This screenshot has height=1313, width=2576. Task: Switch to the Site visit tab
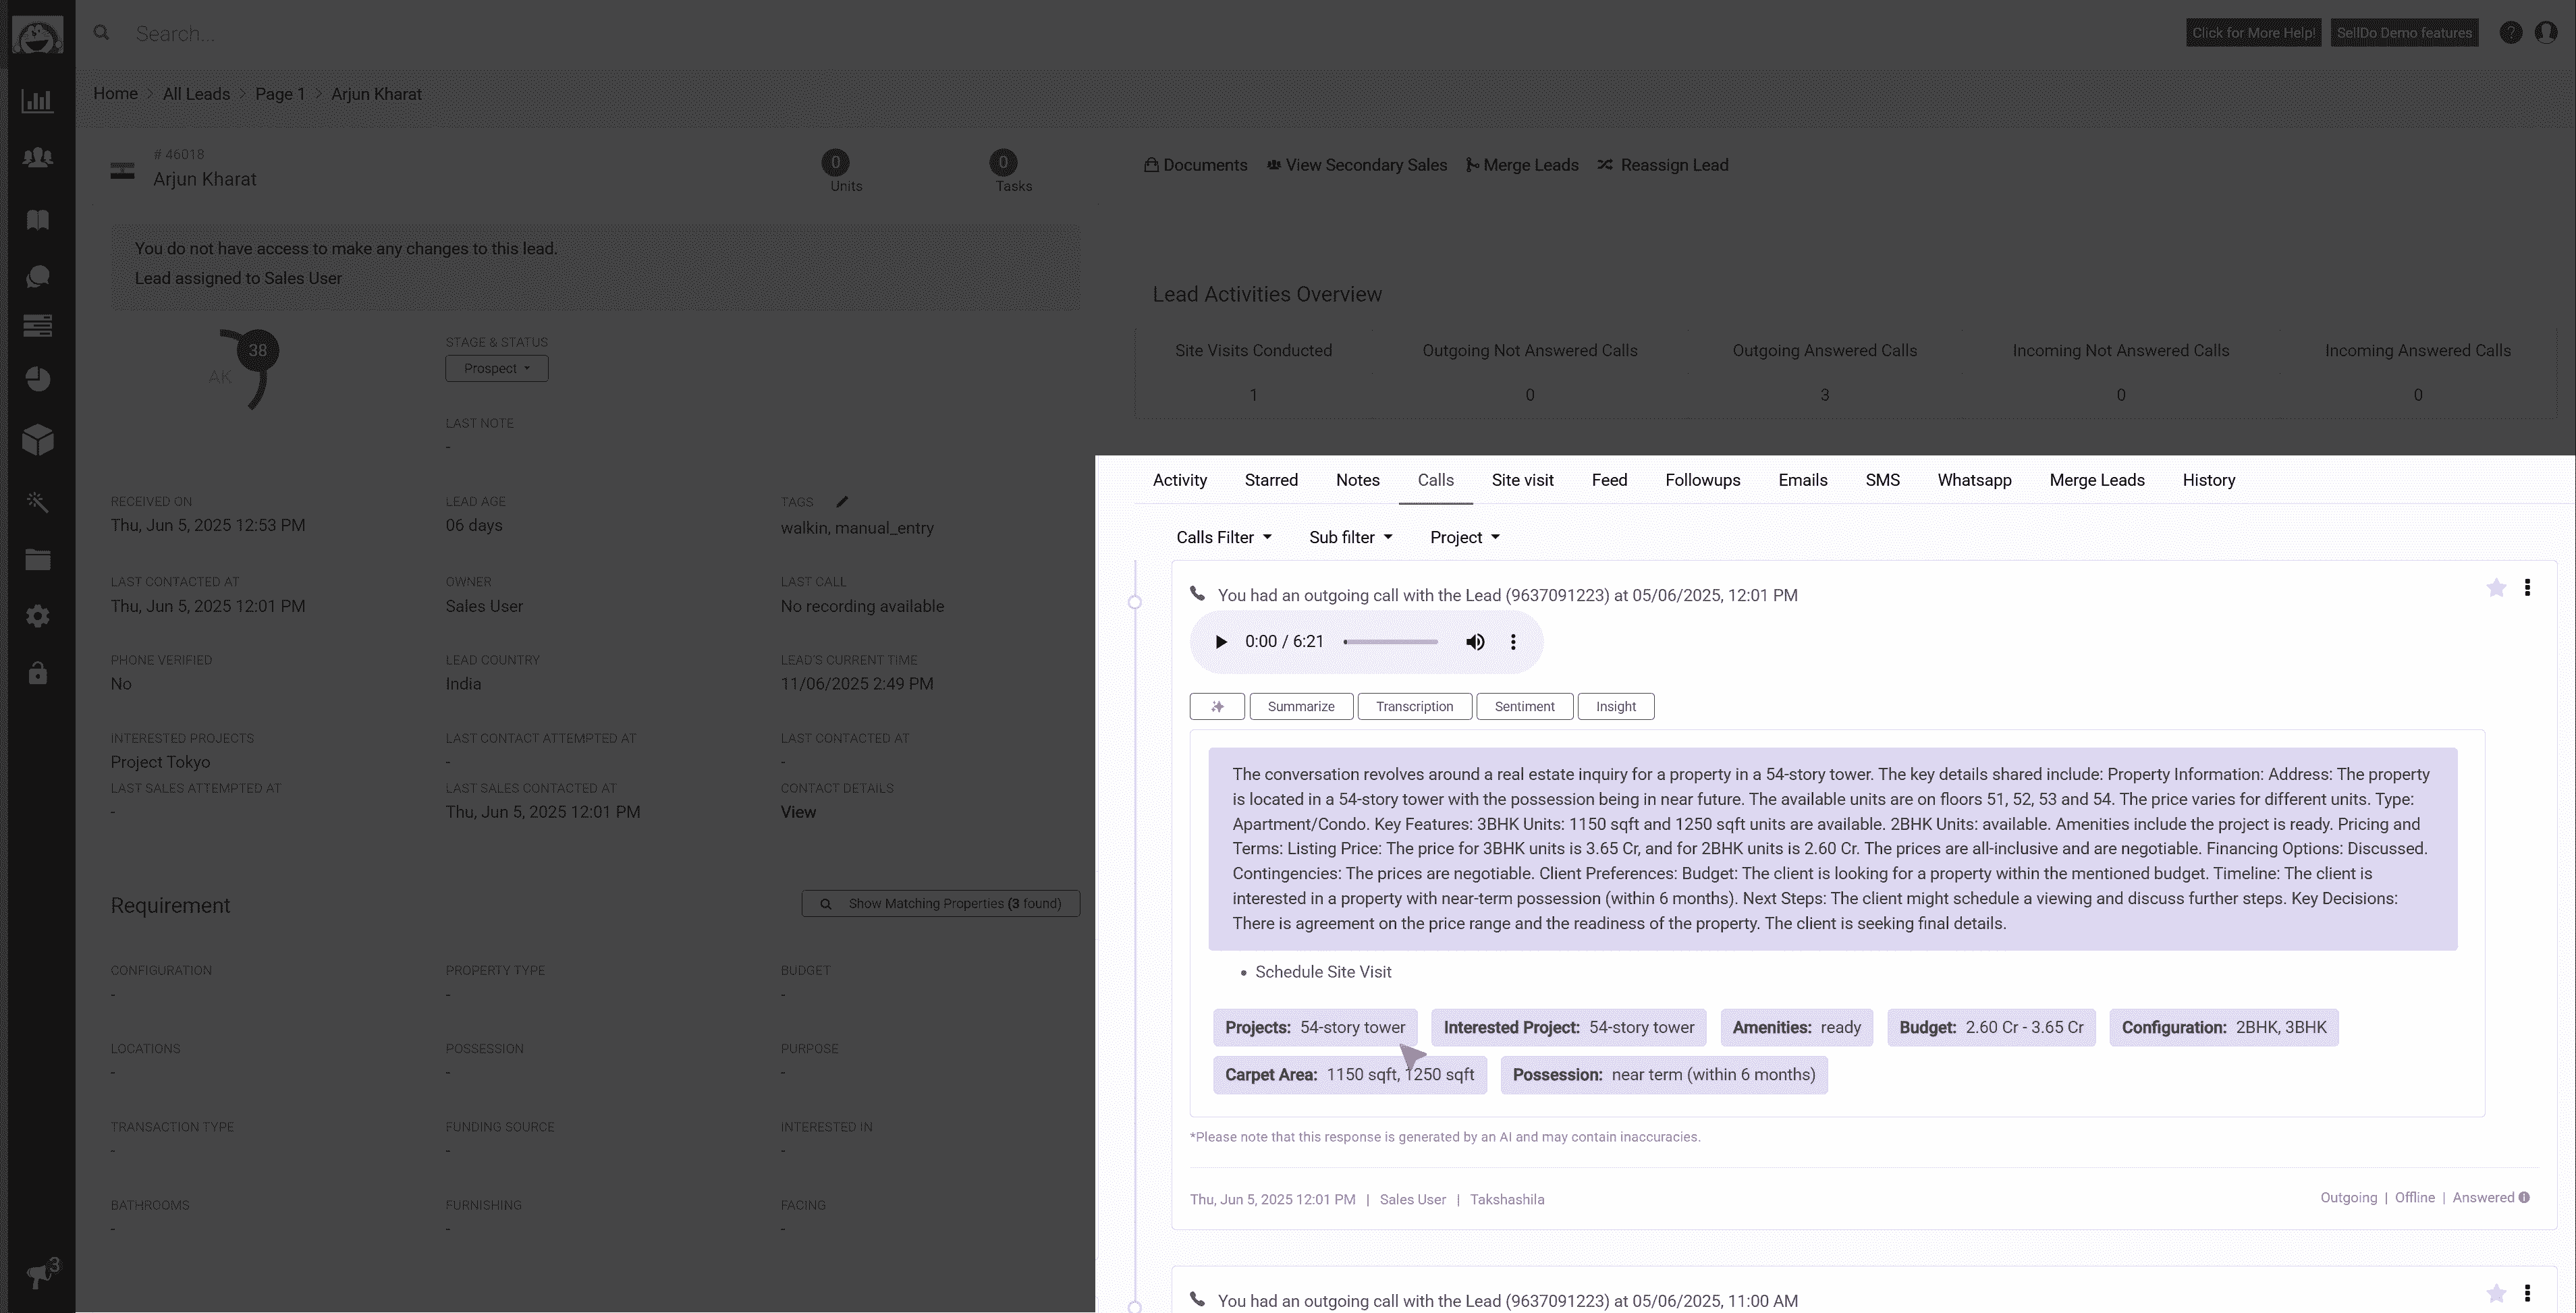pos(1522,480)
